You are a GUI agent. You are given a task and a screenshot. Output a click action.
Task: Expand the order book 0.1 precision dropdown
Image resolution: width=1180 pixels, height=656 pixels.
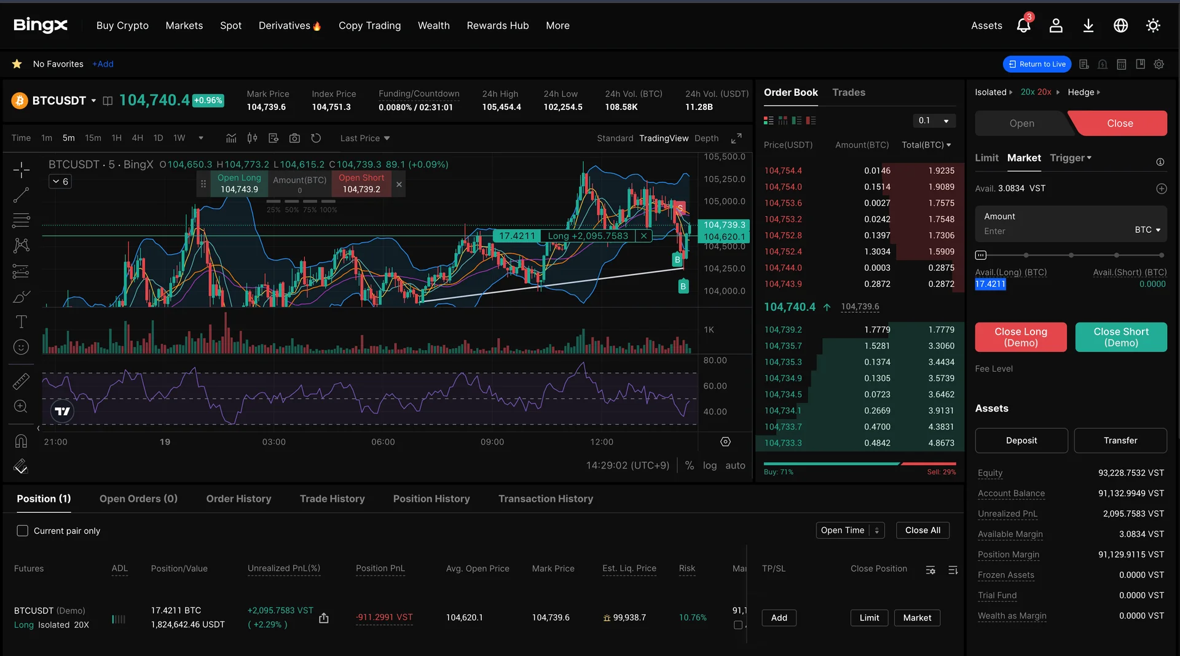point(933,121)
